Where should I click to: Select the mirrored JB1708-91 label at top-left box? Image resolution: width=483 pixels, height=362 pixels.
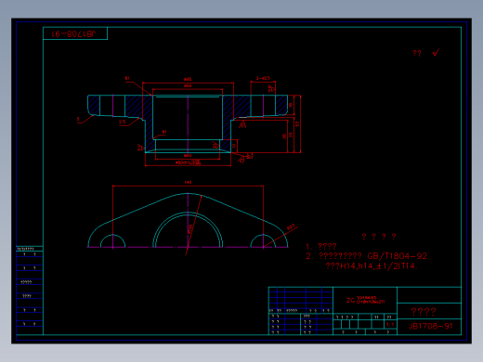click(x=73, y=33)
